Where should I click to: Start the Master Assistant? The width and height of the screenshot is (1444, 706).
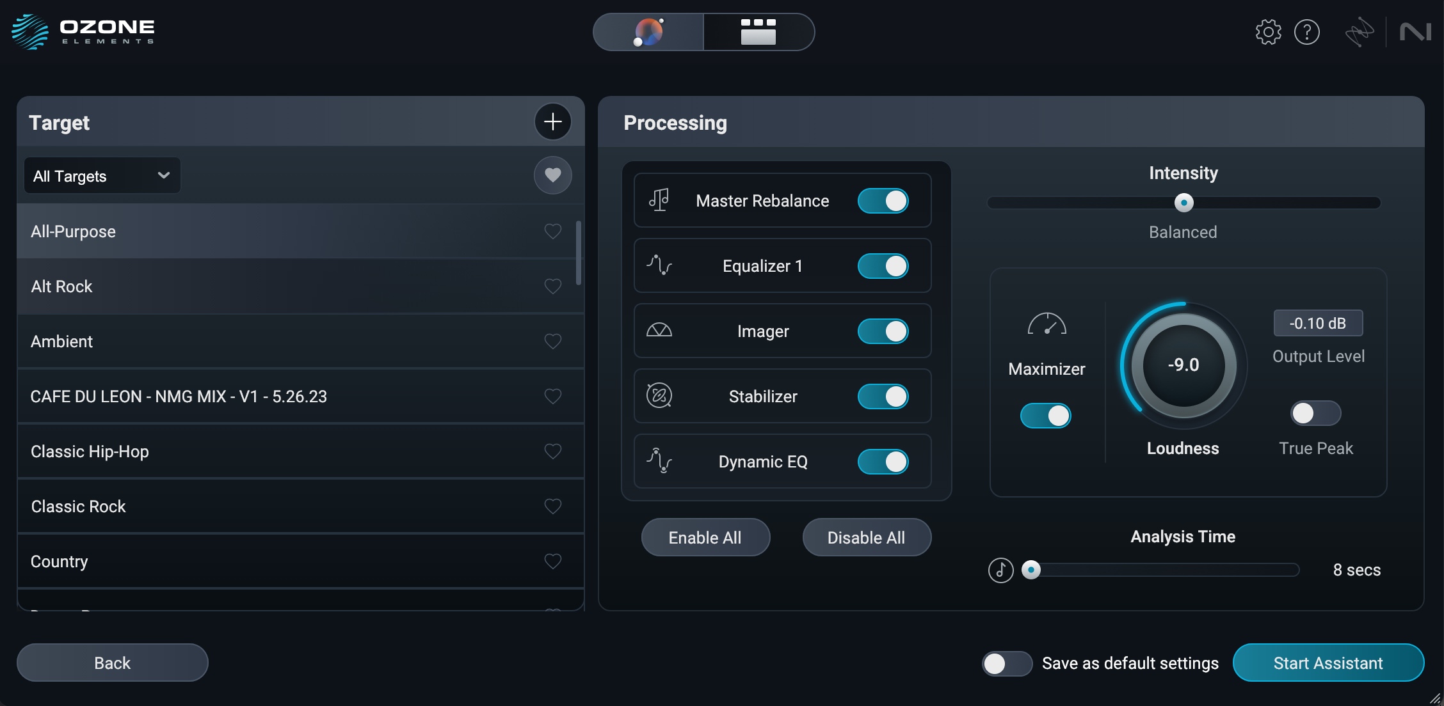[x=1328, y=663]
